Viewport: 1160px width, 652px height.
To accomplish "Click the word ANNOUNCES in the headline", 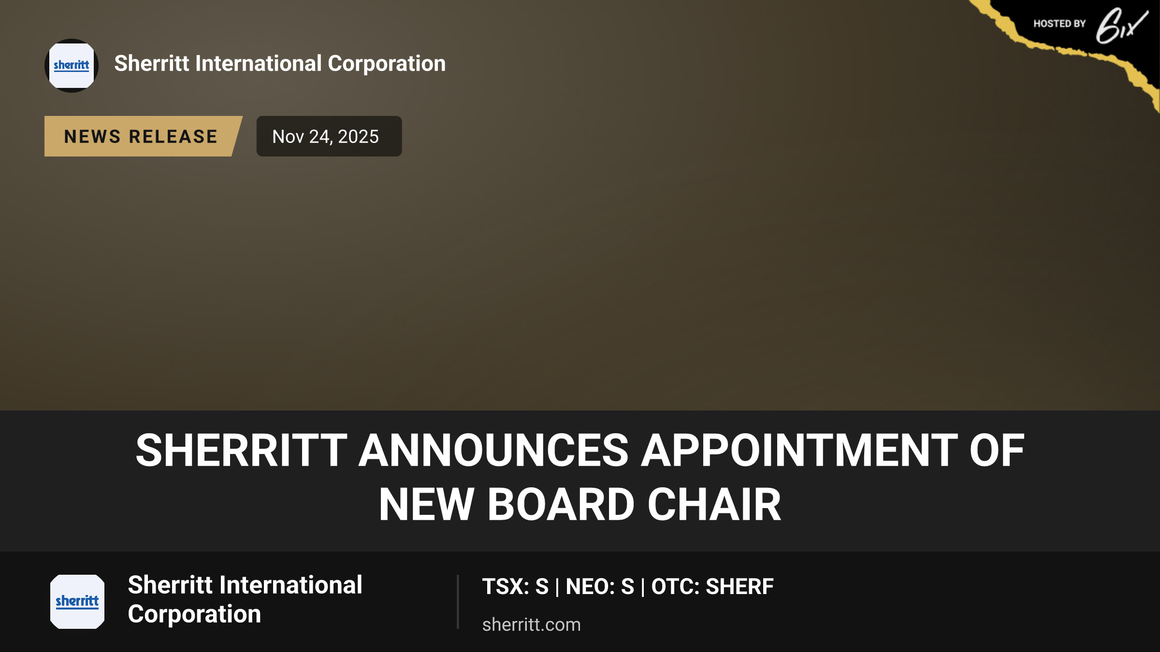I will click(493, 450).
